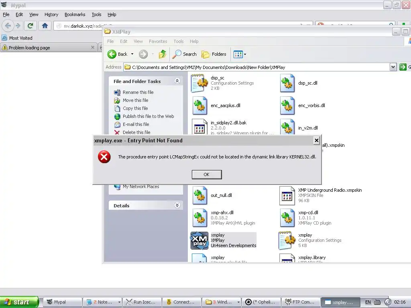The height and width of the screenshot is (308, 411).
Task: Open the Mypal Tools menu
Action: [96, 14]
